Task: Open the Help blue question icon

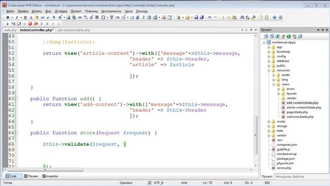Action: [x=274, y=18]
